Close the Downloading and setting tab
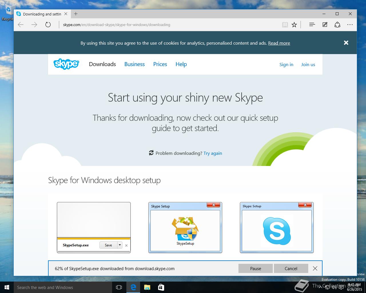 pos(66,14)
